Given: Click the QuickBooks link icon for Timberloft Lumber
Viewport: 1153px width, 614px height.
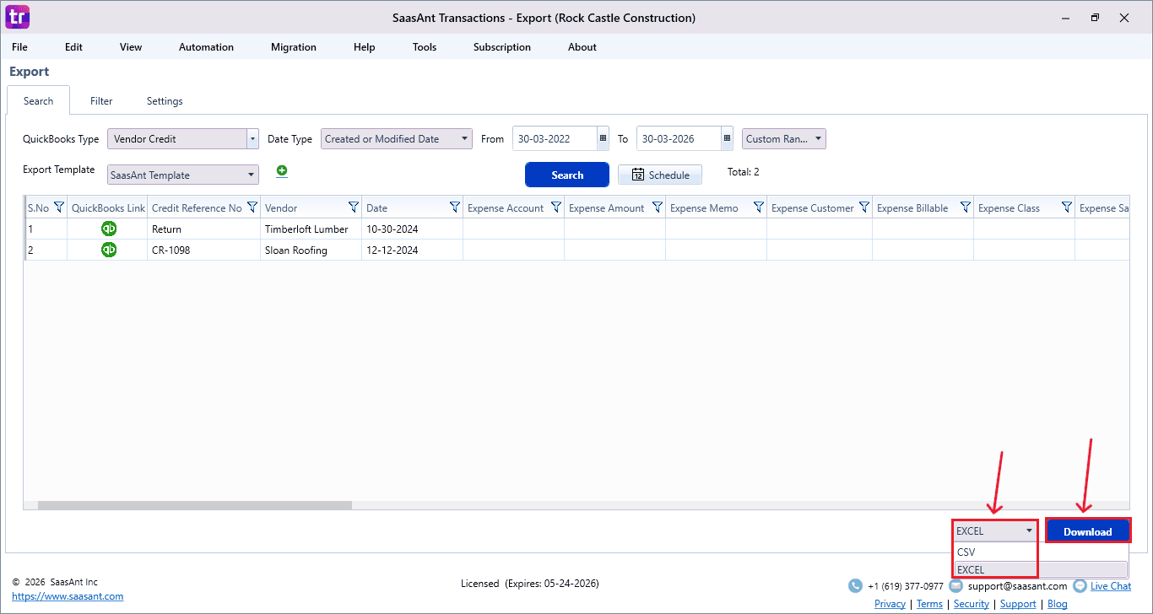Looking at the screenshot, I should tap(109, 229).
